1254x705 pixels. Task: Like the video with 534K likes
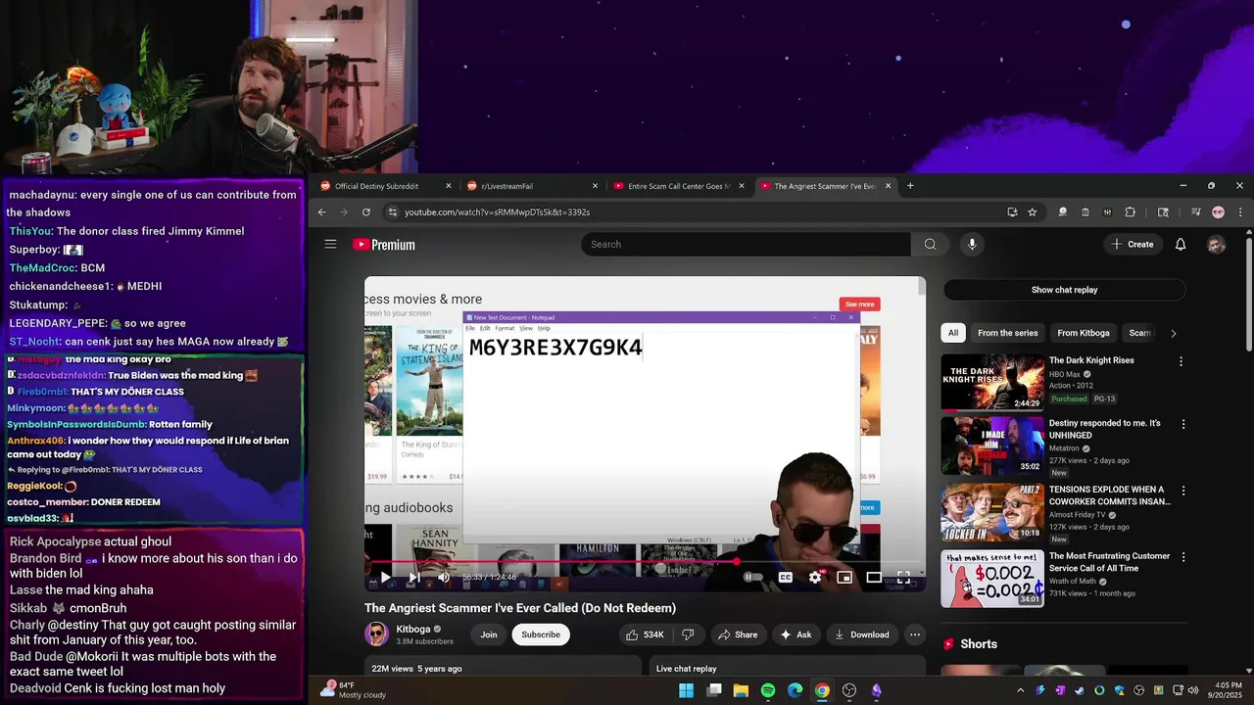[x=645, y=634]
